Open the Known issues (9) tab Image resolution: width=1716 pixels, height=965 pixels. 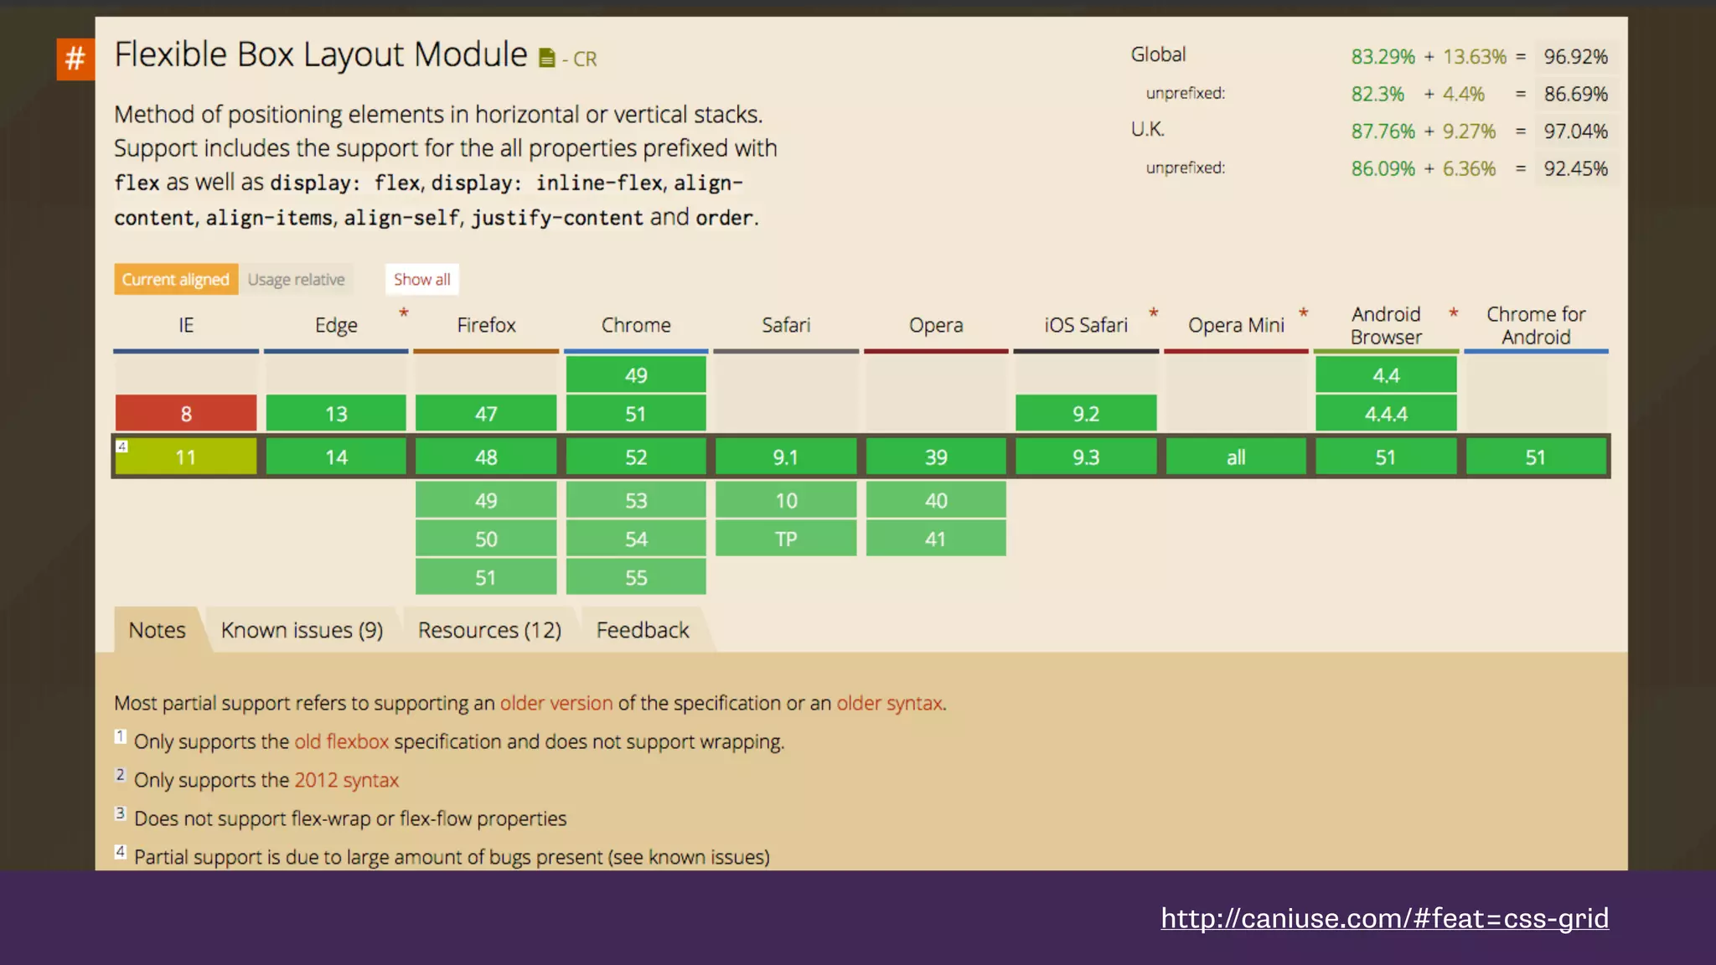(302, 630)
